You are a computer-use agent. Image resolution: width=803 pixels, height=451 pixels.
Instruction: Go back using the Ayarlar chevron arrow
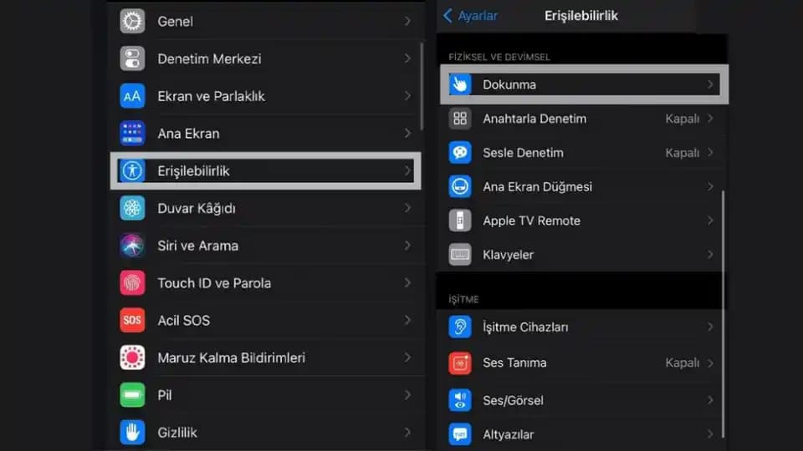[448, 16]
